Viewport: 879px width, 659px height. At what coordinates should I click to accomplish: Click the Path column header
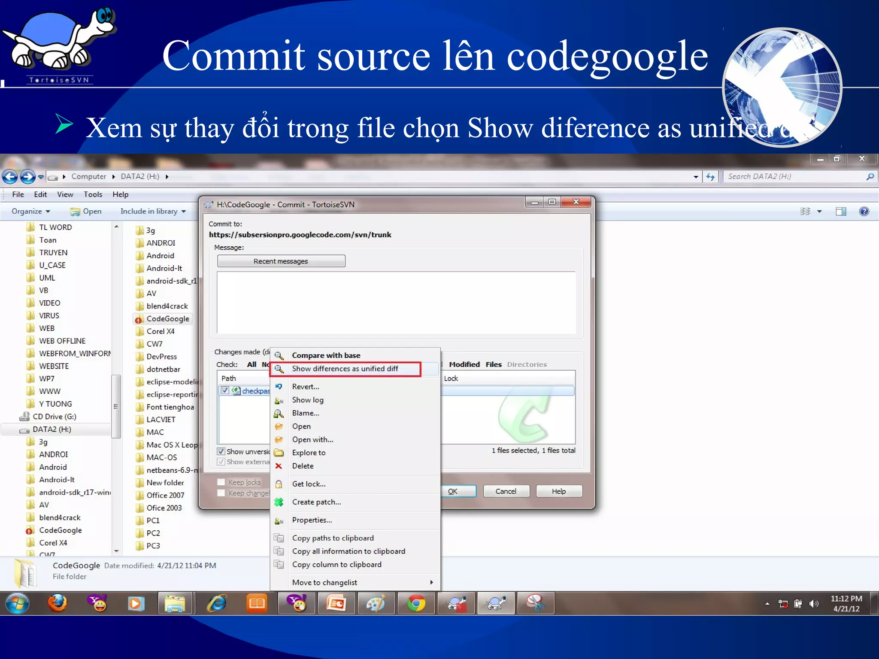229,378
